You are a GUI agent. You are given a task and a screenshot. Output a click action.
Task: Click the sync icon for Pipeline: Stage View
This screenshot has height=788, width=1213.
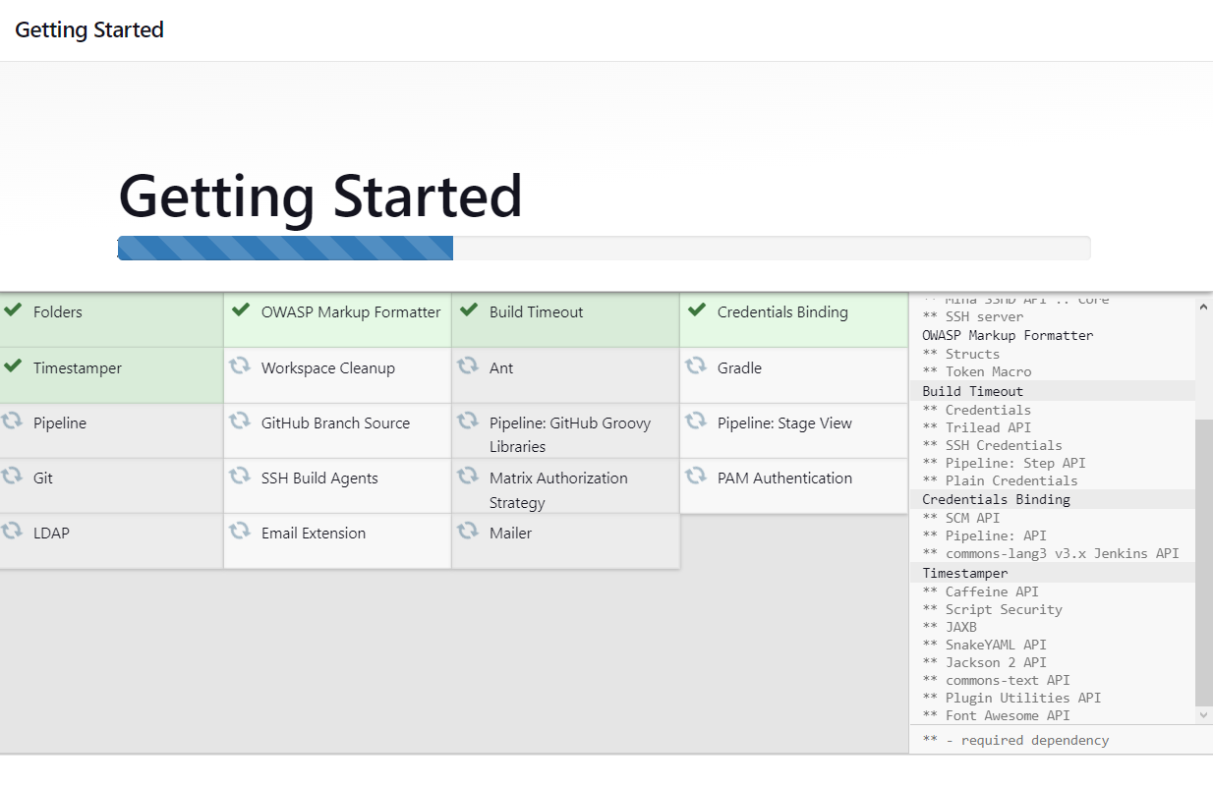(x=696, y=422)
